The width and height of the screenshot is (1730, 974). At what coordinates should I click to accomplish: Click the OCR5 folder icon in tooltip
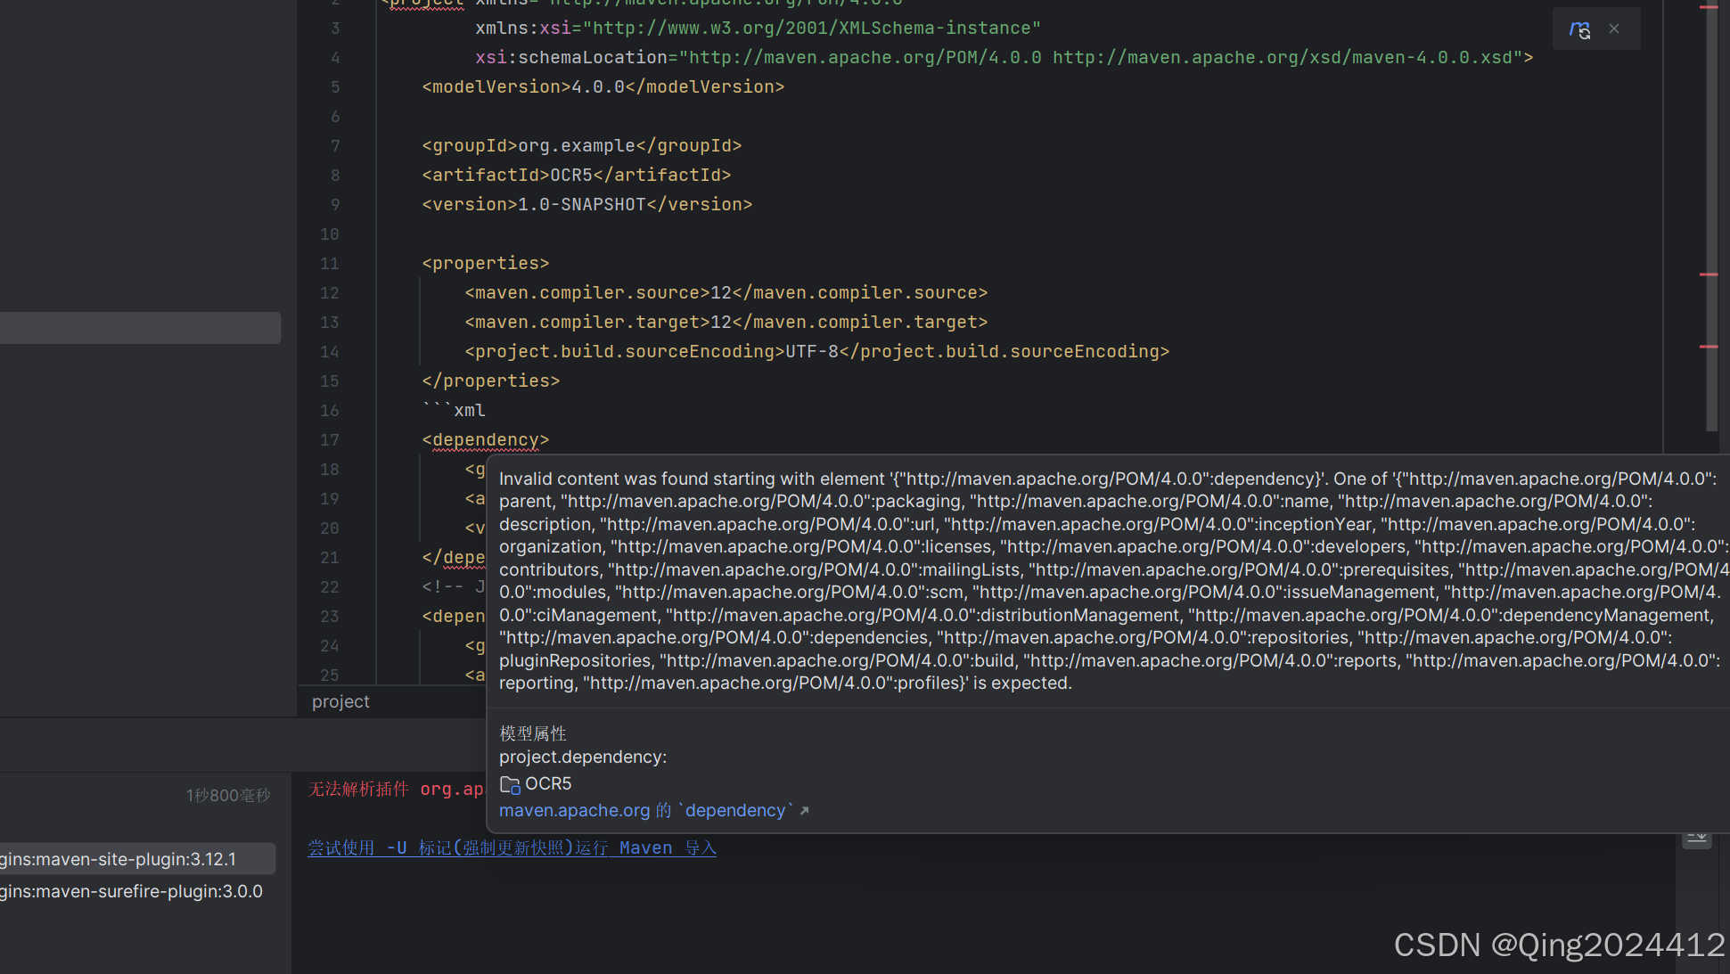point(509,784)
